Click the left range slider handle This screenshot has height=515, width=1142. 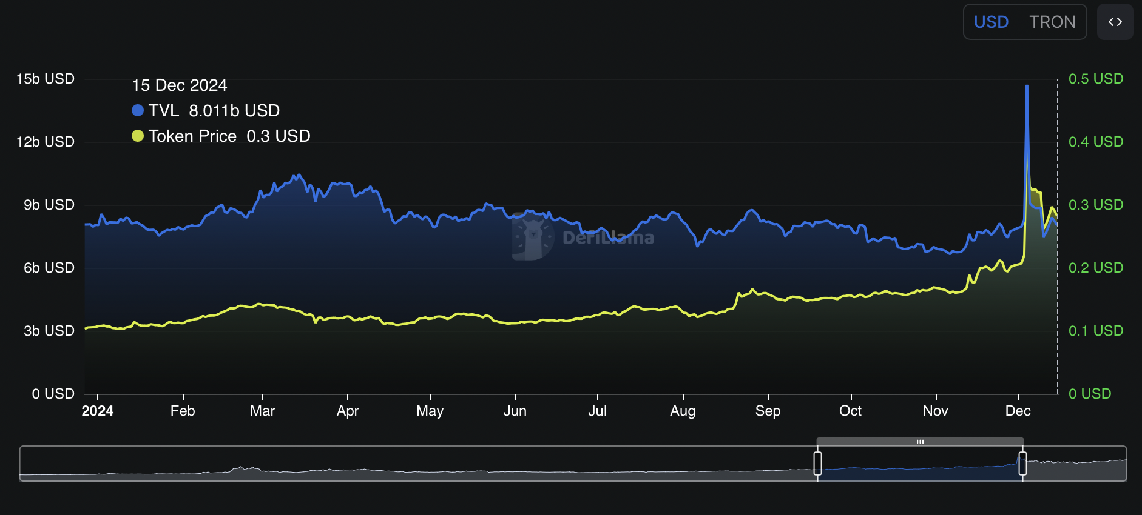[x=817, y=463]
